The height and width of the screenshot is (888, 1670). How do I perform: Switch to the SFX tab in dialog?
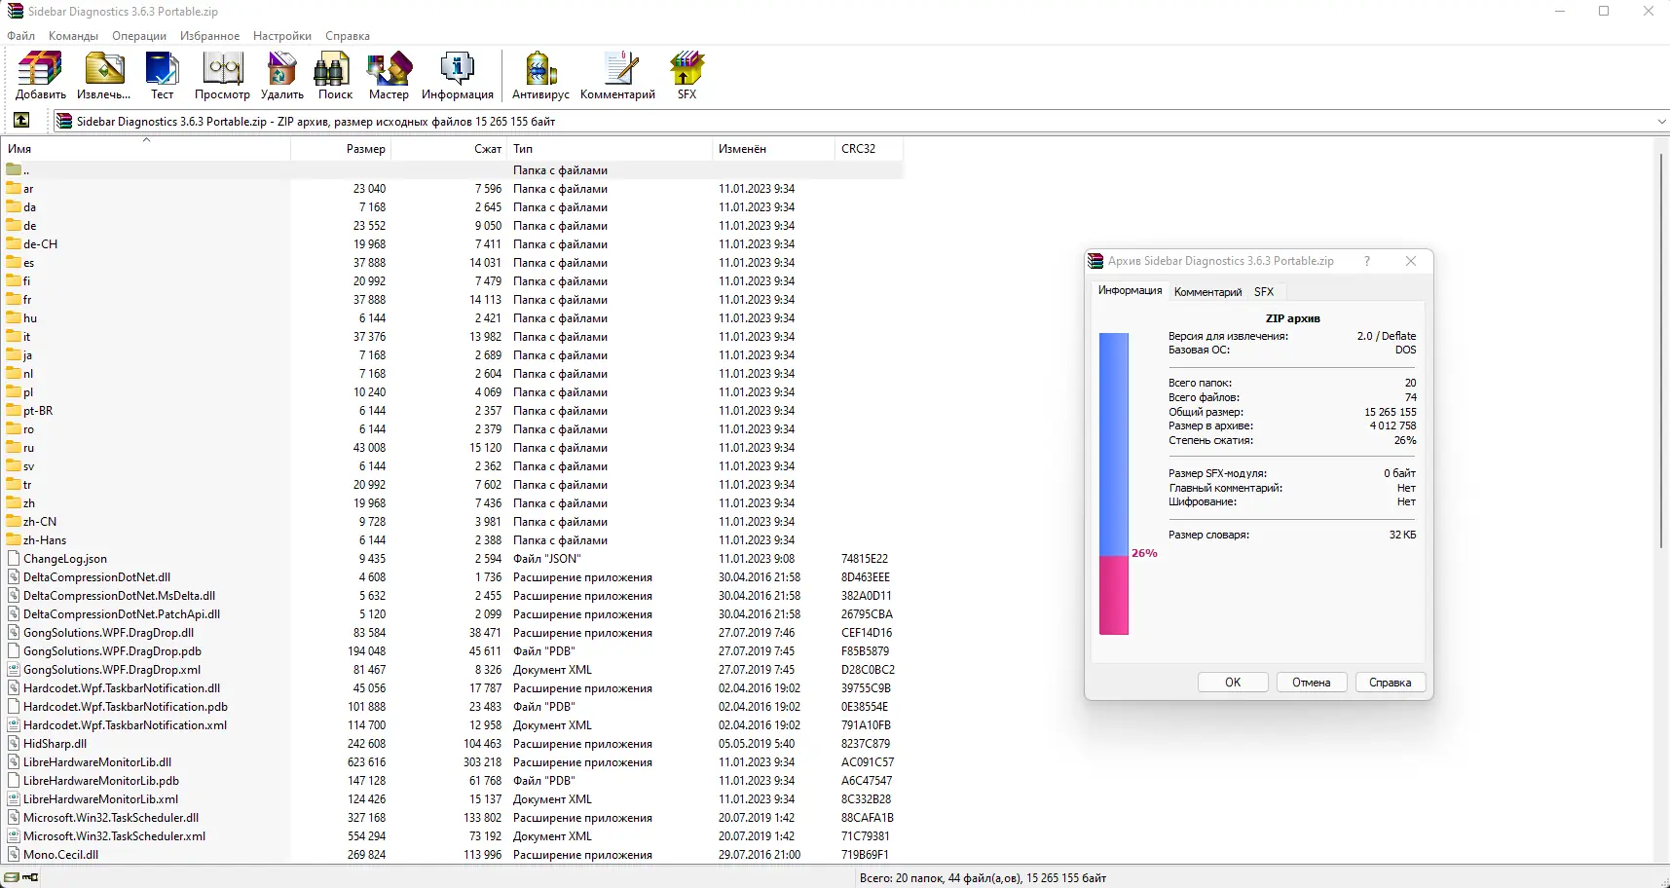(x=1264, y=292)
